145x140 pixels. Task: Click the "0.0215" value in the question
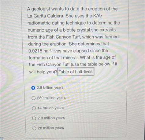(x=35, y=51)
